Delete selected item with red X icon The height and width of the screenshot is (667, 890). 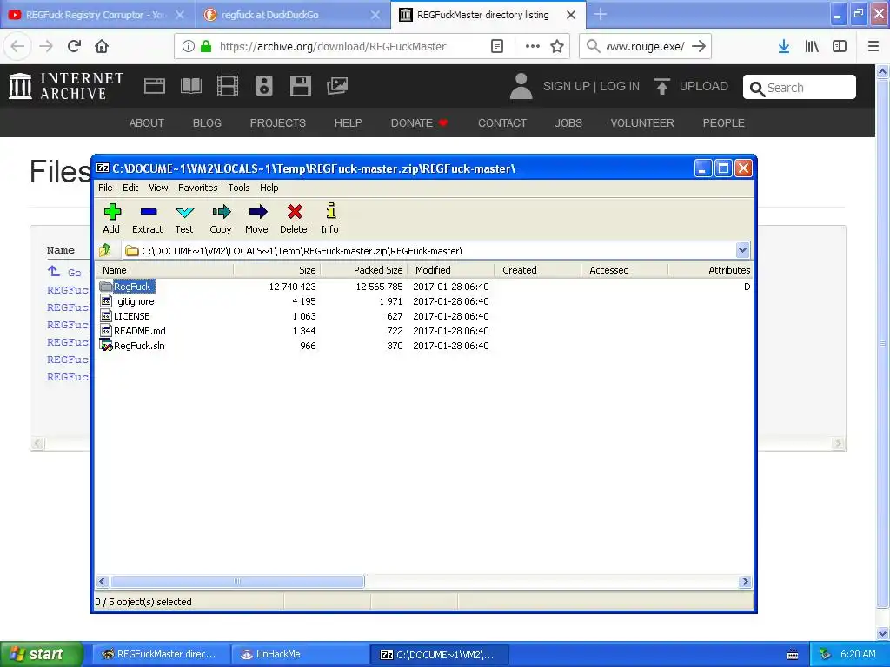tap(294, 218)
